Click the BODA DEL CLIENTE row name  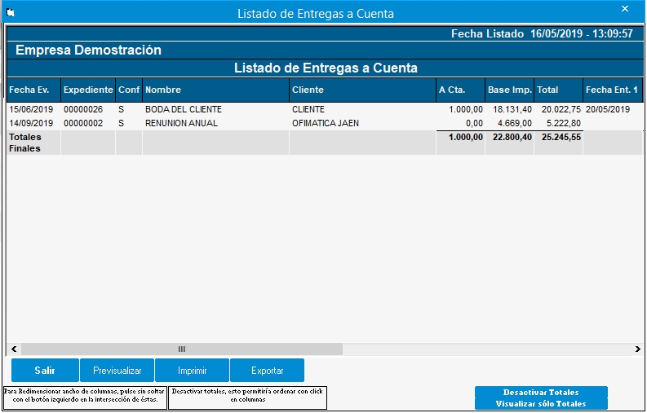point(184,110)
